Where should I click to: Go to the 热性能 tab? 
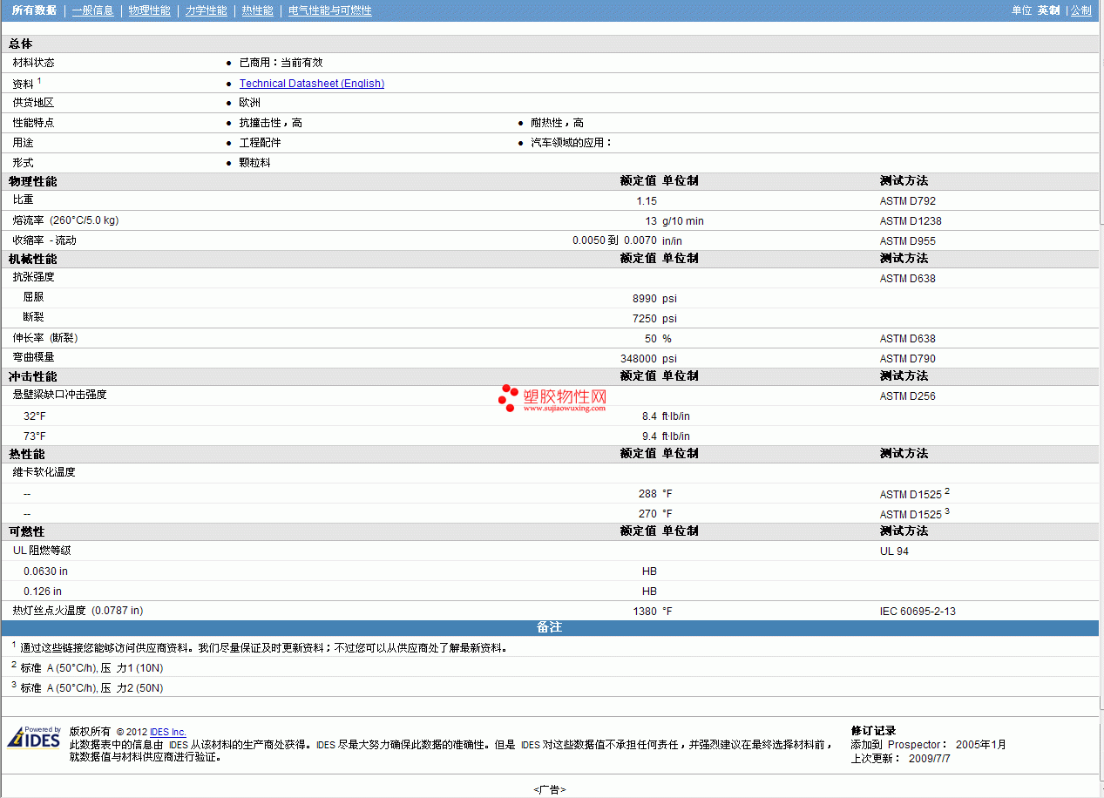coord(257,10)
